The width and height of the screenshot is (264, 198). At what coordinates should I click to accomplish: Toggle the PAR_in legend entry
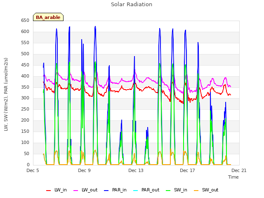click(115, 190)
